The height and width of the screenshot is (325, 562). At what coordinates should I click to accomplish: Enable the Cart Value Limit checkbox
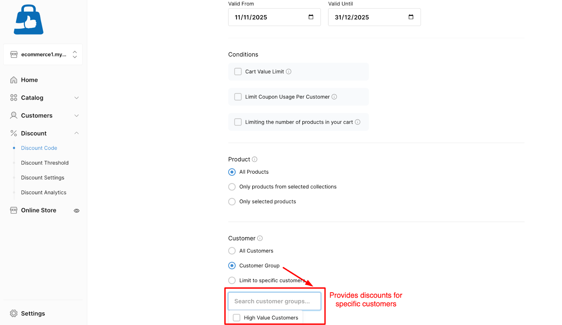[x=238, y=72]
